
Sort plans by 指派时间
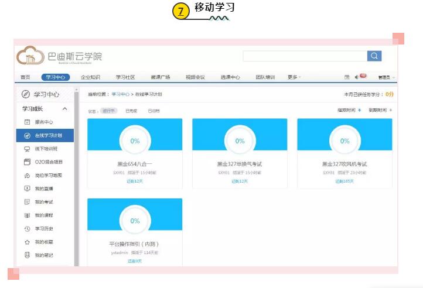348,110
